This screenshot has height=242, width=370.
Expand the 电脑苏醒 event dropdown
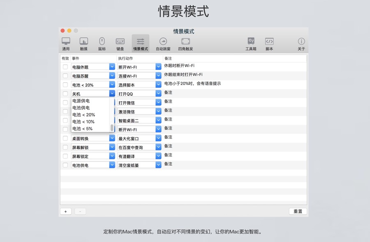point(112,76)
